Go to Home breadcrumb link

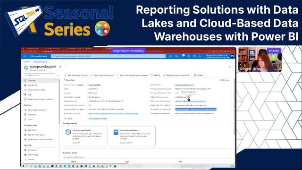click(x=27, y=62)
